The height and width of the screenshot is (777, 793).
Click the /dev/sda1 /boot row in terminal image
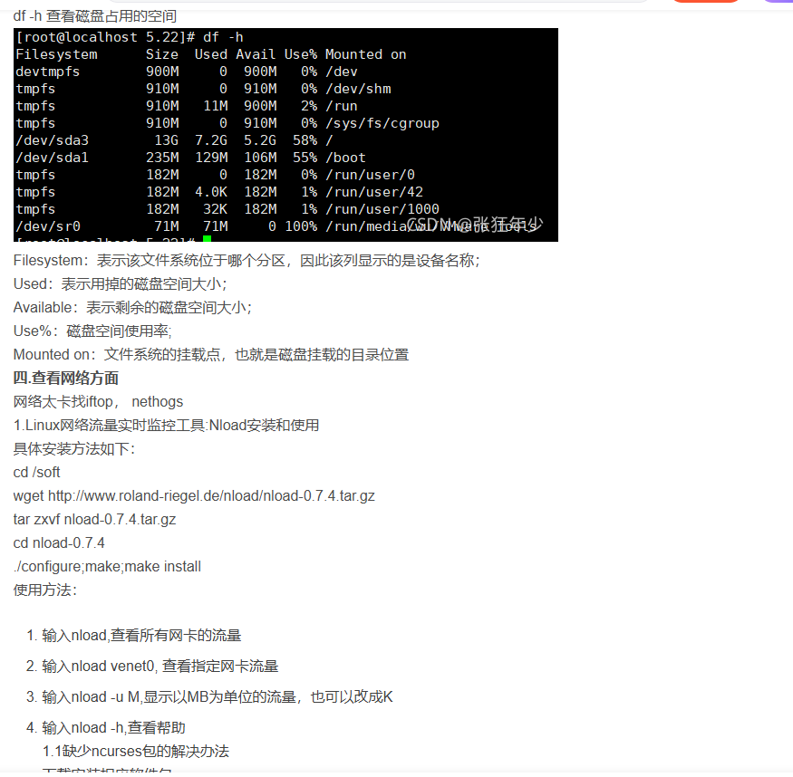coord(190,158)
